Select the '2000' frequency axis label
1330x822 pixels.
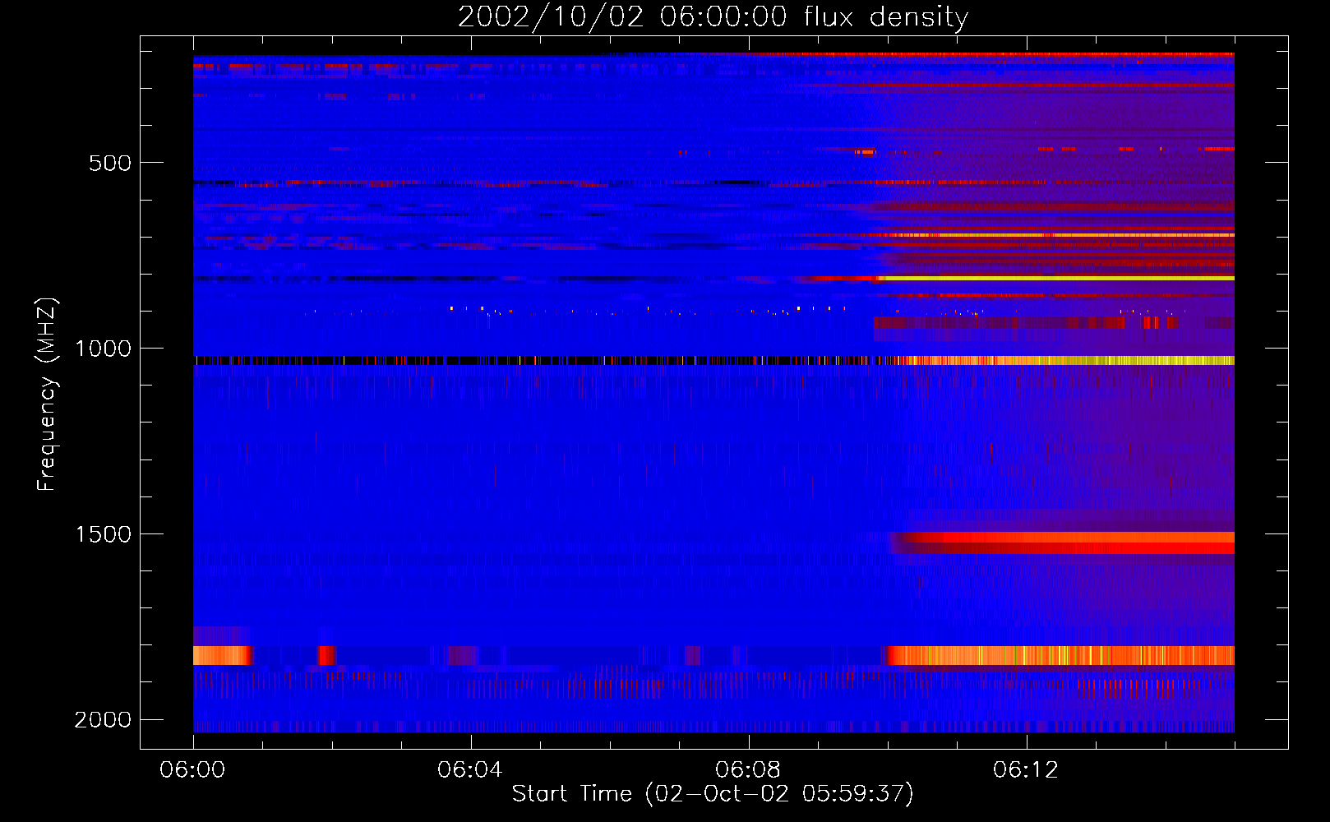(x=103, y=720)
